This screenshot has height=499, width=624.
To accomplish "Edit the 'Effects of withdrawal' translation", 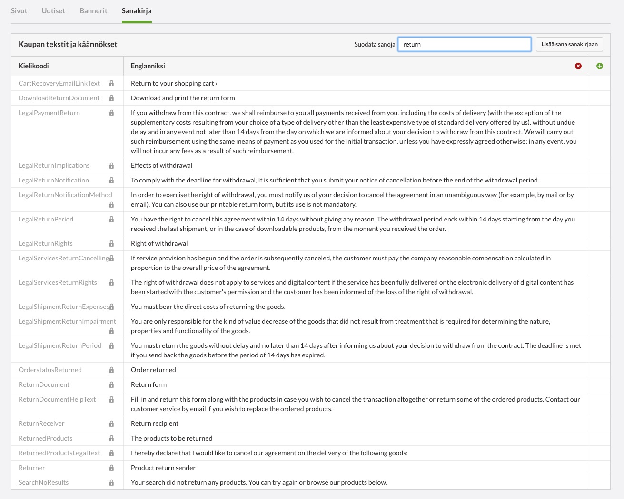I will tap(162, 165).
